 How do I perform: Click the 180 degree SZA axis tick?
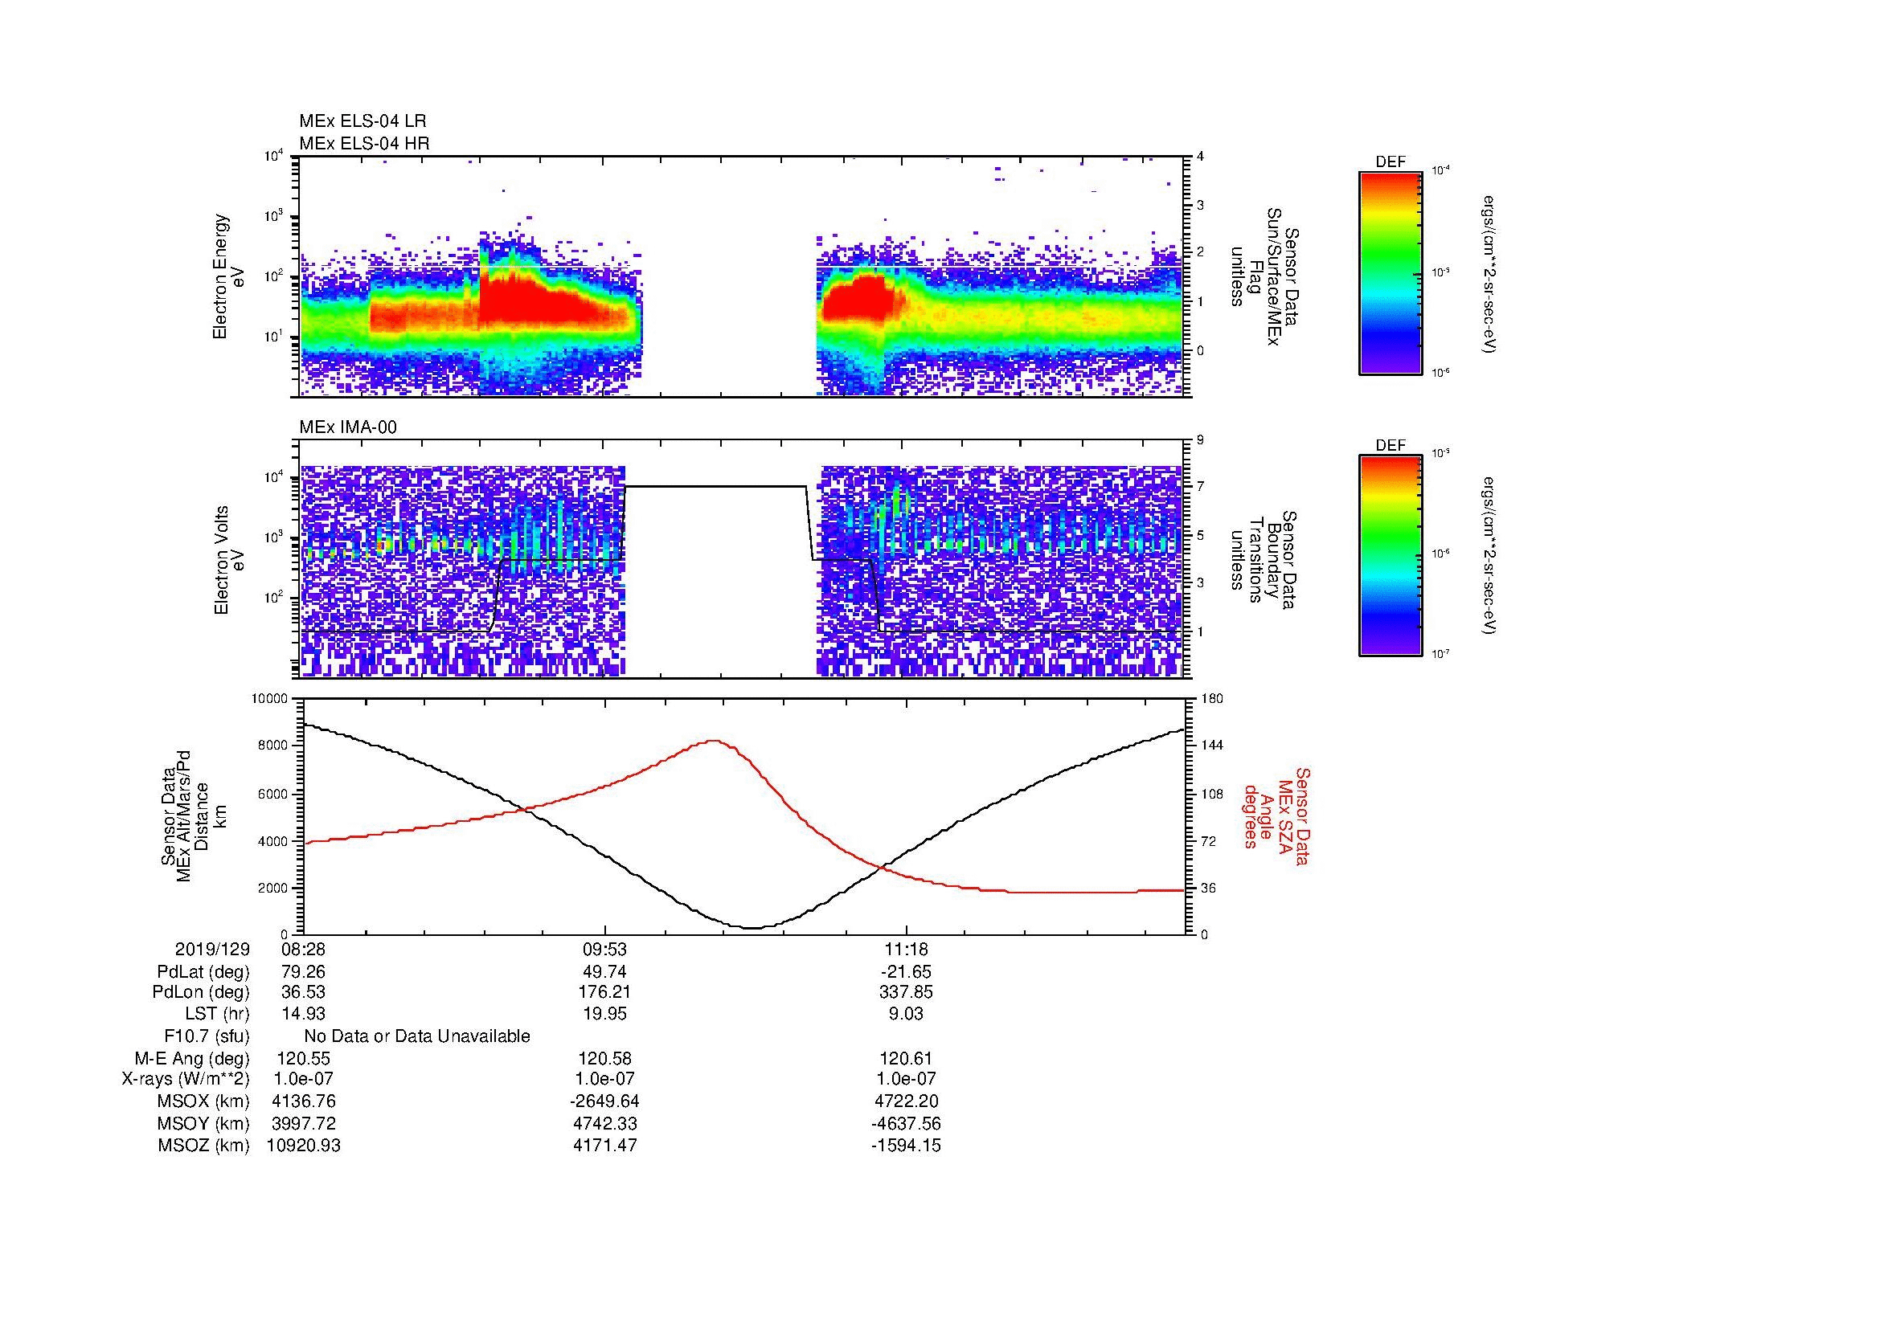1213,699
